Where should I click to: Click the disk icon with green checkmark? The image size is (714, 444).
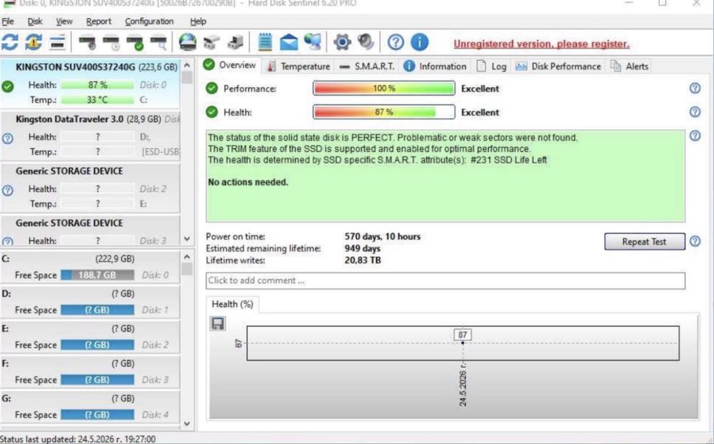(135, 43)
